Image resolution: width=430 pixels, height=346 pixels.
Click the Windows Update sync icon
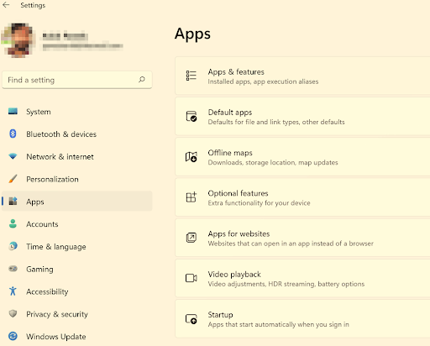(x=13, y=336)
